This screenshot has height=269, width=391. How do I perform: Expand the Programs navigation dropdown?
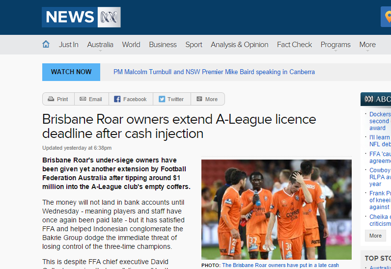point(335,46)
